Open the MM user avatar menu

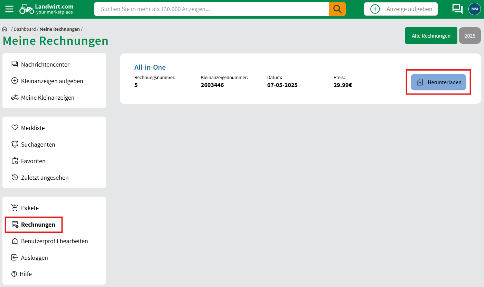click(x=474, y=9)
